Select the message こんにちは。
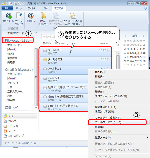The width and height of the screenshot is (150, 158). pos(64,79)
